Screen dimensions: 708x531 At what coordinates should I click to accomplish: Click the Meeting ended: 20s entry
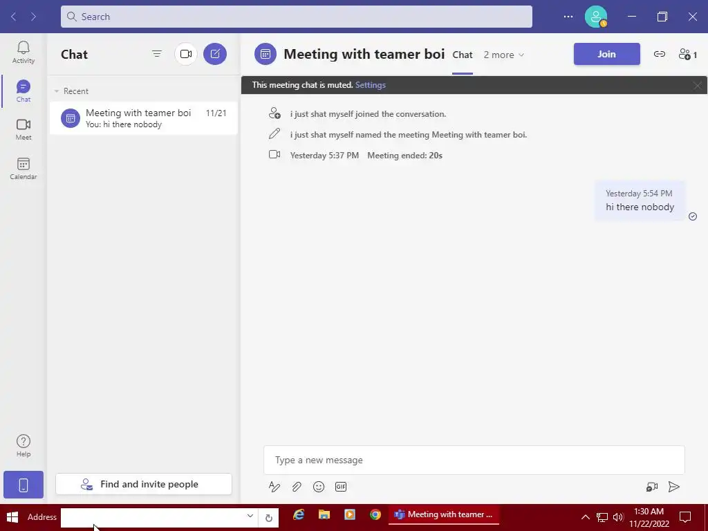coord(404,156)
